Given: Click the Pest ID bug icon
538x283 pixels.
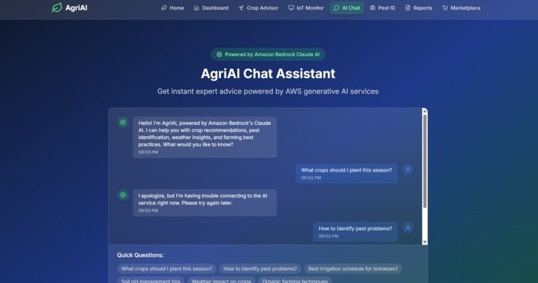Looking at the screenshot, I should coord(372,8).
